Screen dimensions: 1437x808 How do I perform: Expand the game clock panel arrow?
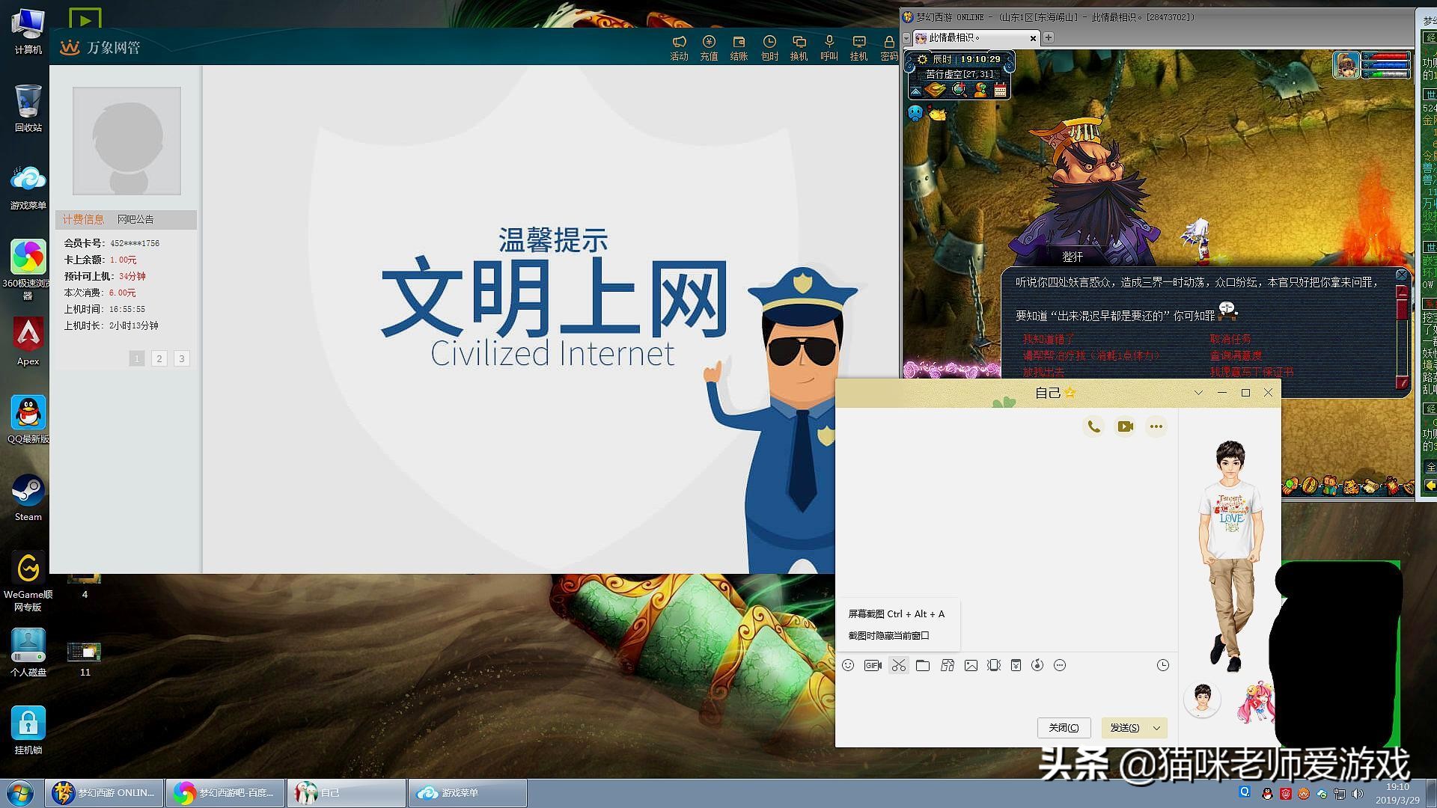[917, 92]
